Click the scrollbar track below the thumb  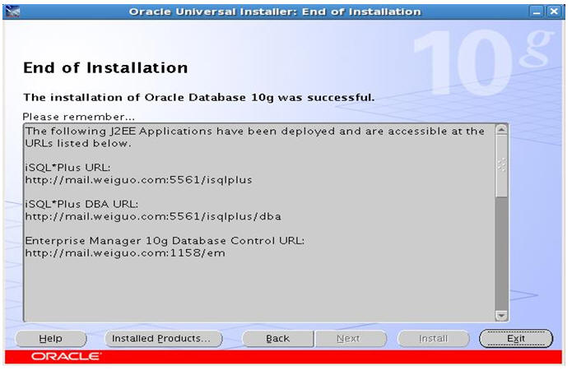[x=501, y=253]
